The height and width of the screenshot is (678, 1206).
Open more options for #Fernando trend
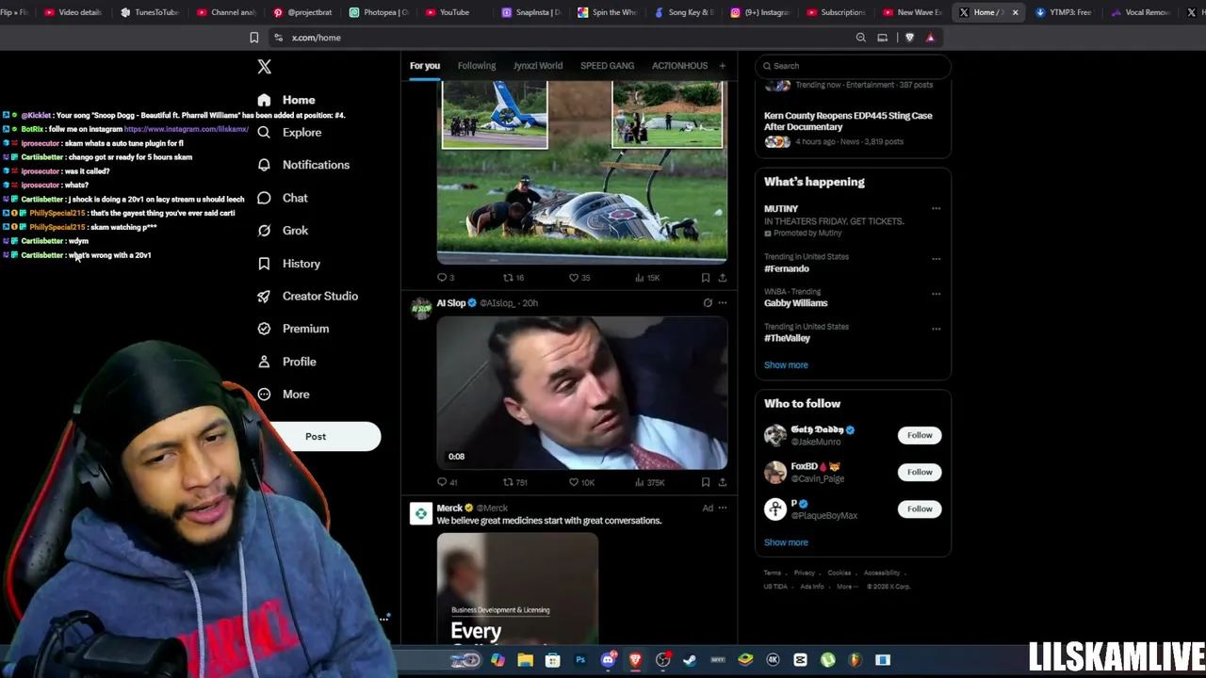(x=936, y=259)
